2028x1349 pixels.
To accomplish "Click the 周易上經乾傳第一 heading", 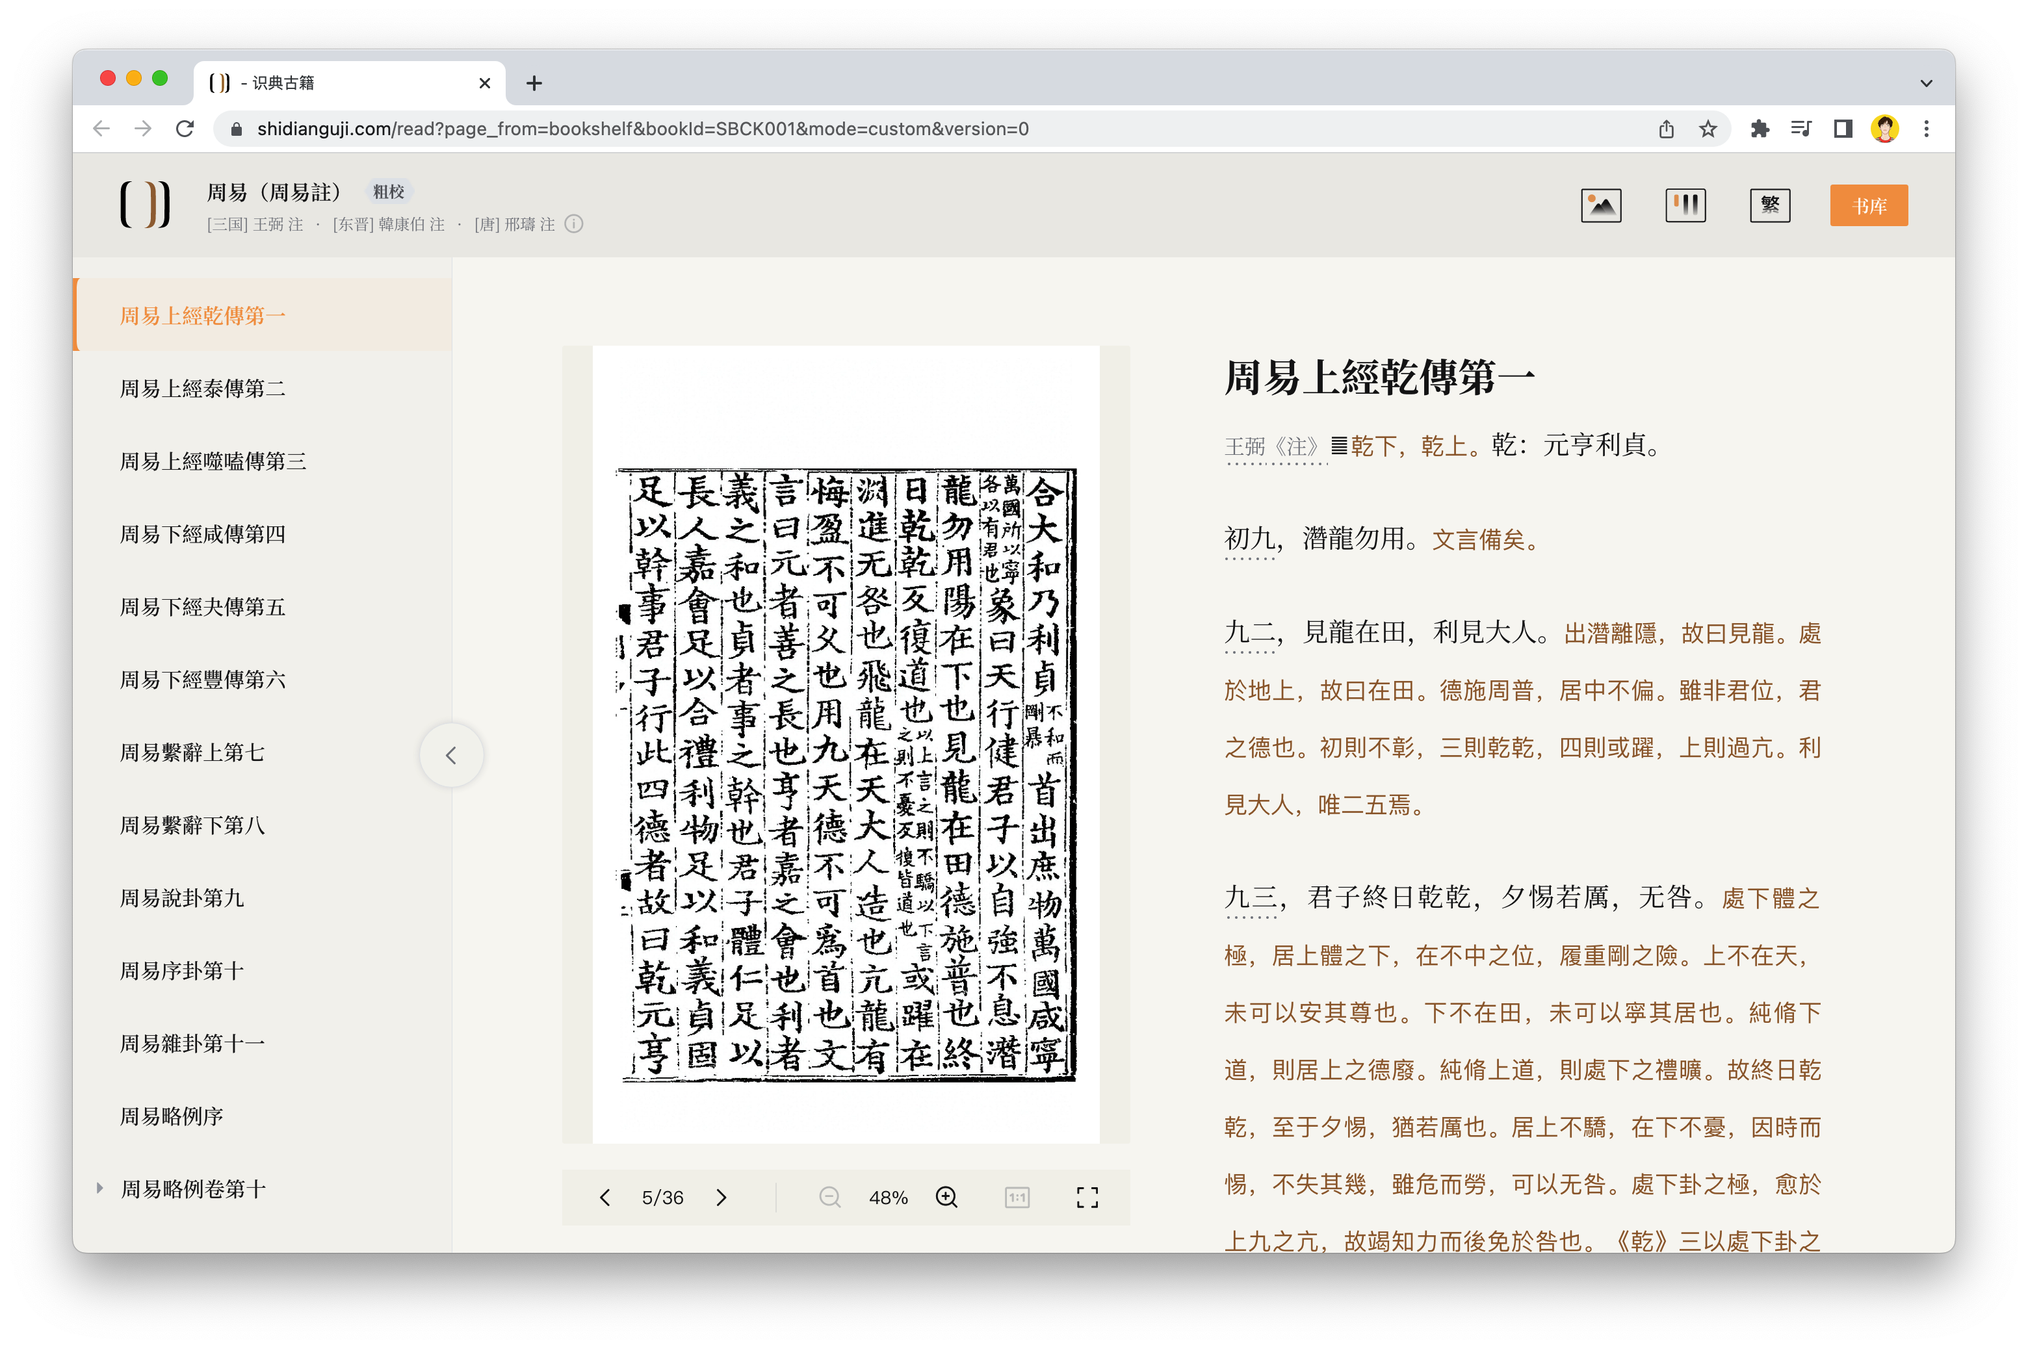I will point(1379,378).
